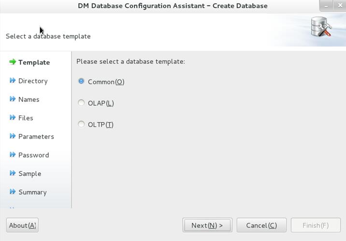Screen dimensions: 346x241
Task: Minimize the Configuration Assistant window
Action: (326, 6)
